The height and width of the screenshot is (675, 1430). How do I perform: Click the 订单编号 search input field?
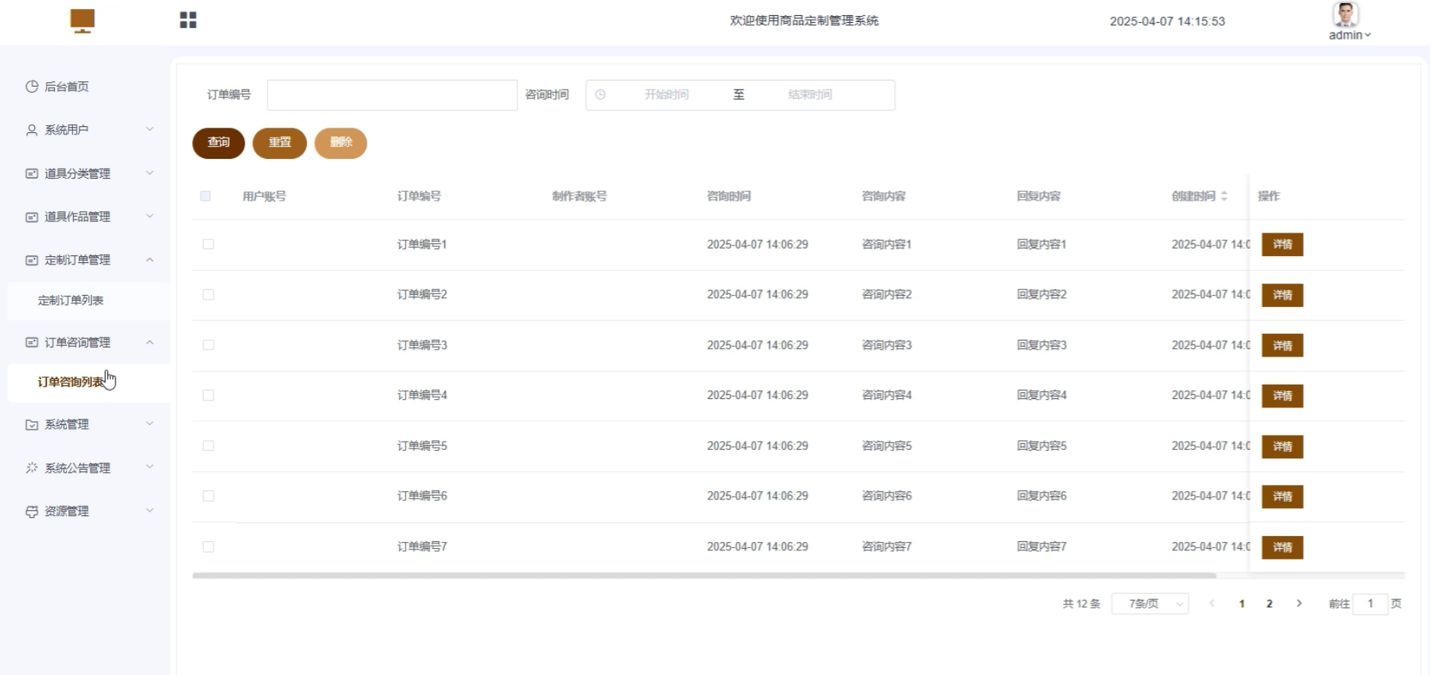(392, 95)
